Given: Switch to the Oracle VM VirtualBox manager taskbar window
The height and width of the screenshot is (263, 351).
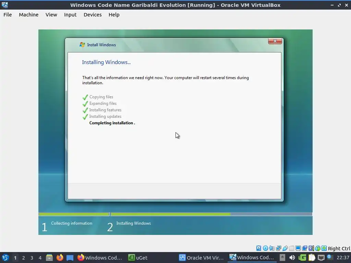Looking at the screenshot, I should 201,258.
